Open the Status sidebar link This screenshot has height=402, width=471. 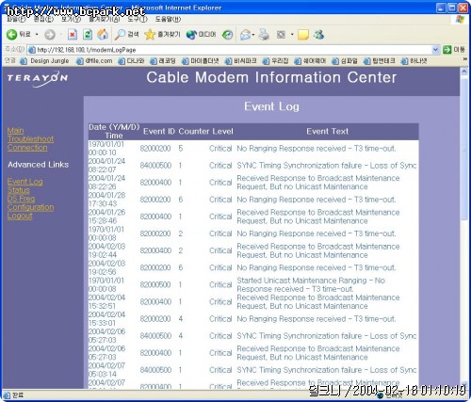pos(19,190)
